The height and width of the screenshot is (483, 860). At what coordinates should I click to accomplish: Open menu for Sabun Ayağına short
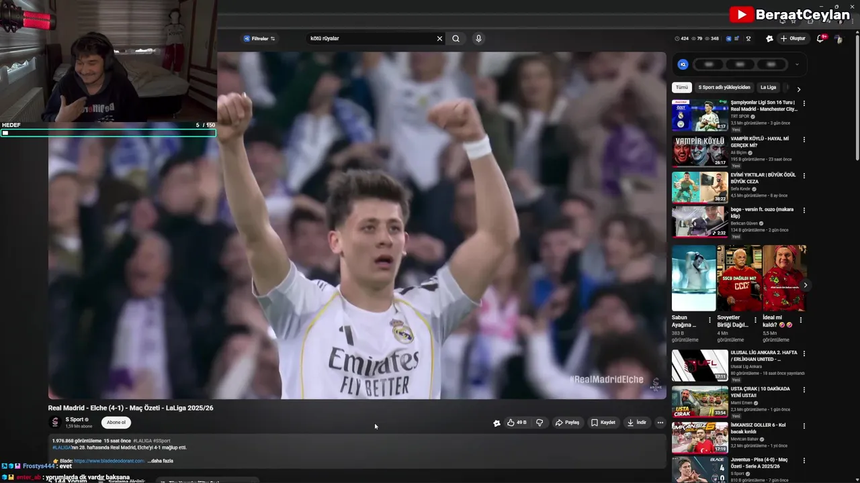pos(709,320)
